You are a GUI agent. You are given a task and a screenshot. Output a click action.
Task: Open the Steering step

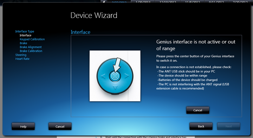coord(21,55)
